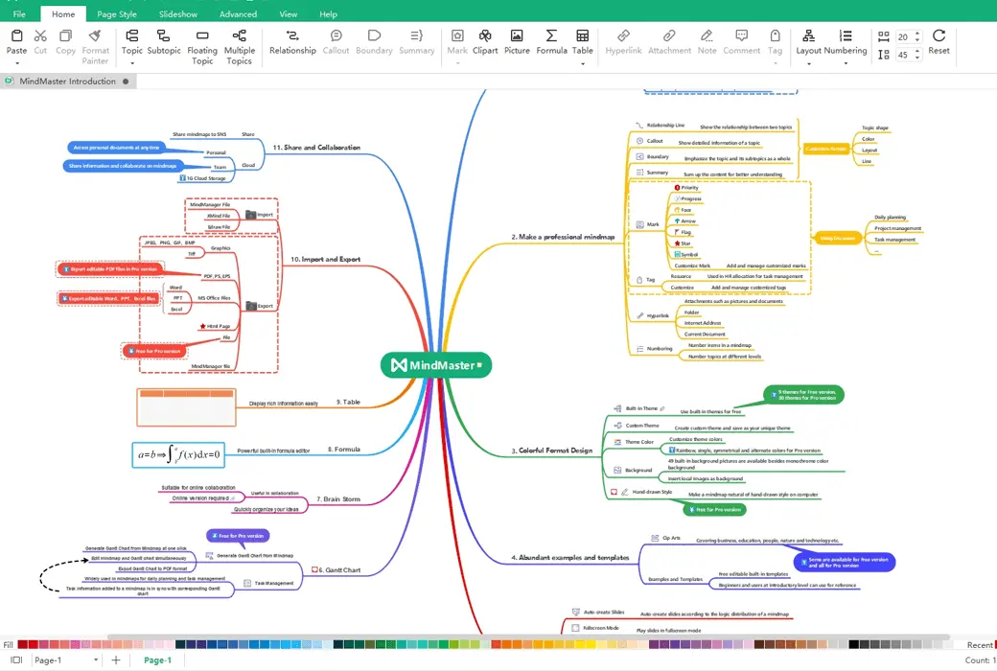
Task: Expand the Numbering dropdown arrow
Action: [845, 63]
